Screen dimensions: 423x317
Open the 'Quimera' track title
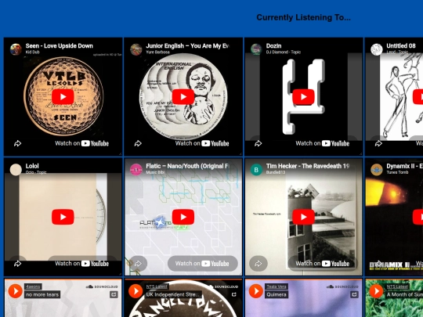point(277,294)
